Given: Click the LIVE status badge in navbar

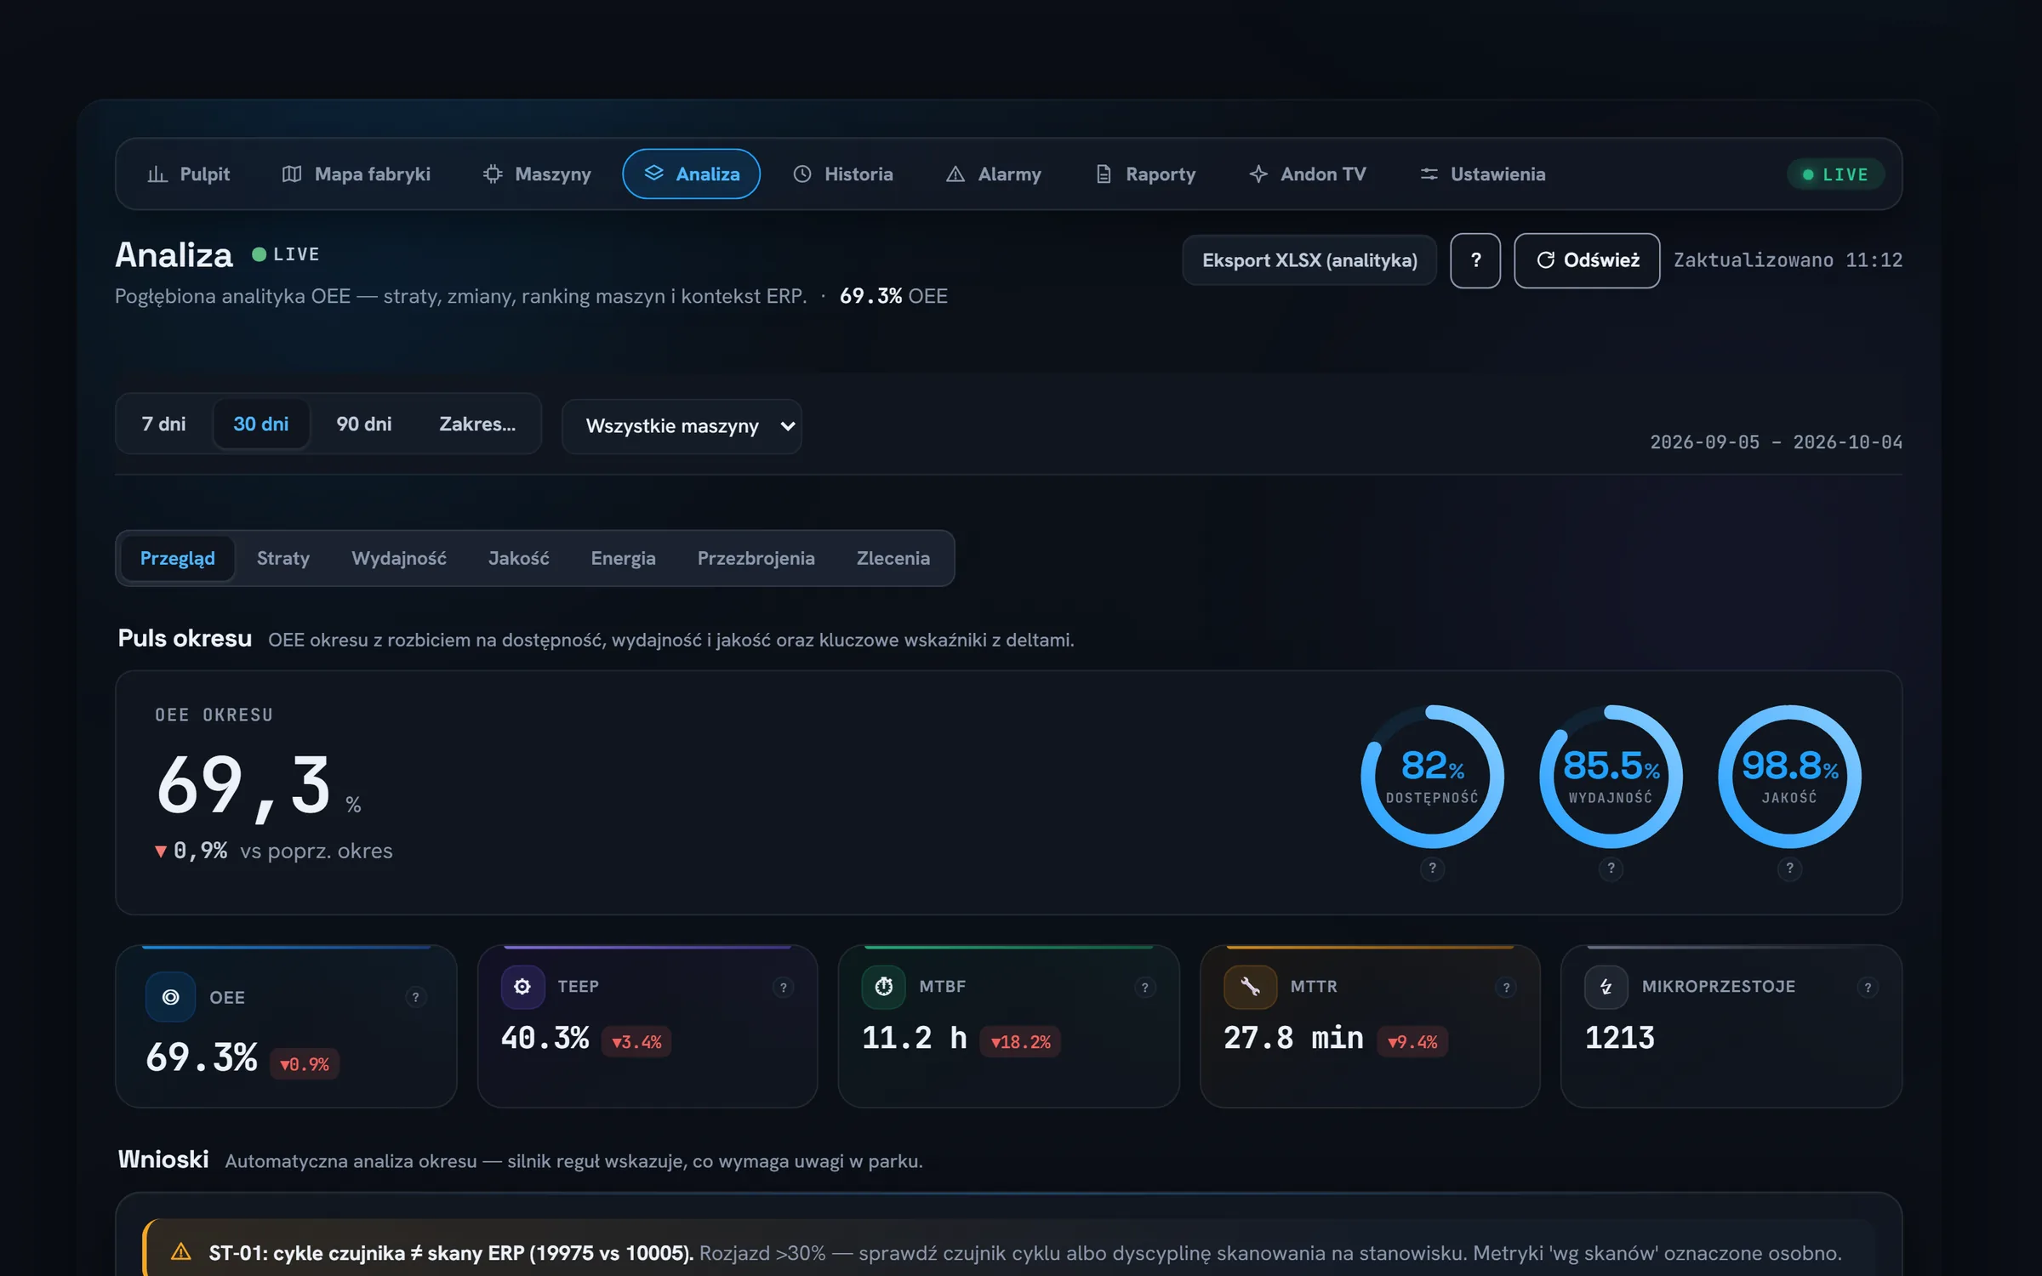Looking at the screenshot, I should (1835, 174).
